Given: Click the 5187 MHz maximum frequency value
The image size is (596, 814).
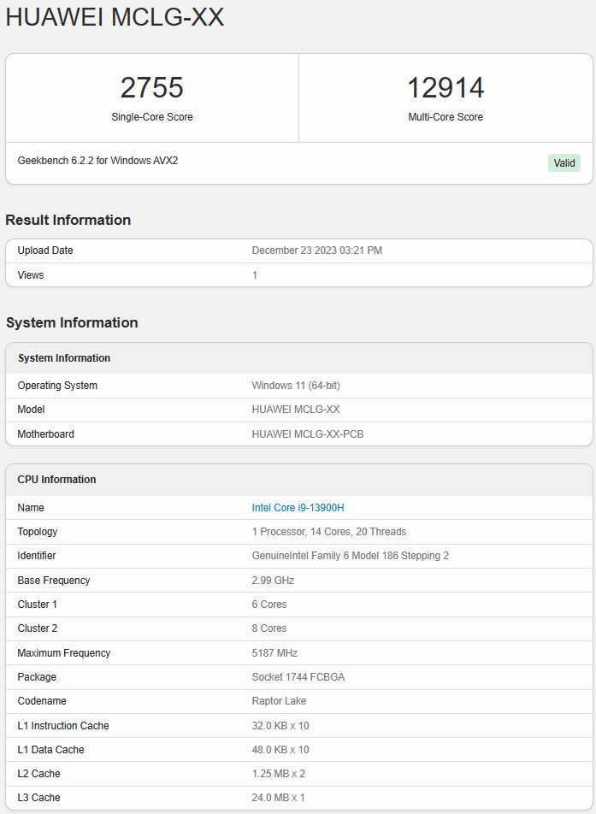Looking at the screenshot, I should pos(274,653).
